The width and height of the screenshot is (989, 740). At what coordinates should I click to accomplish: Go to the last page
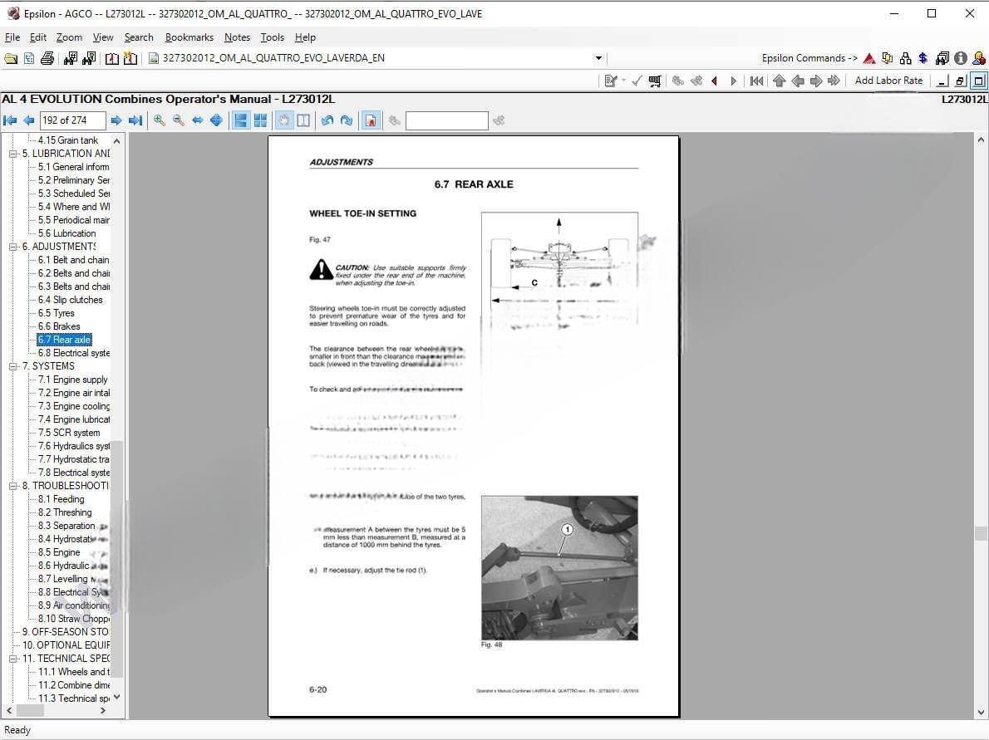coord(135,120)
